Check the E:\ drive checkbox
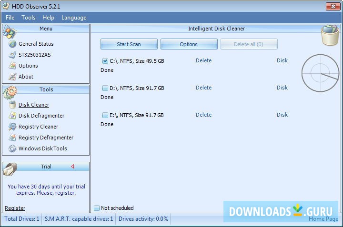 pyautogui.click(x=105, y=115)
